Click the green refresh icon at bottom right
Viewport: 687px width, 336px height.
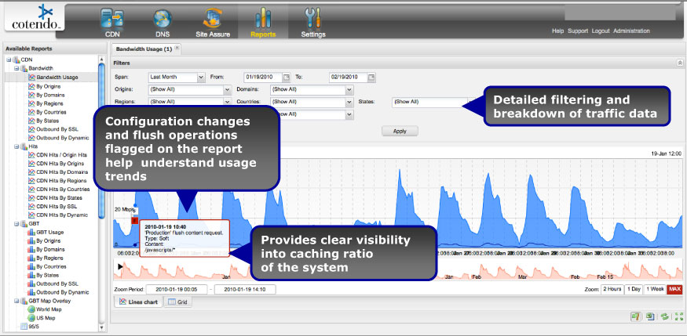coord(663,316)
